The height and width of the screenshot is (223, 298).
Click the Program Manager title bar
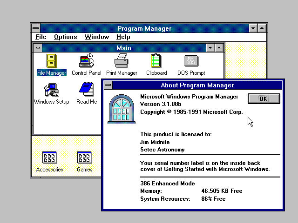144,28
